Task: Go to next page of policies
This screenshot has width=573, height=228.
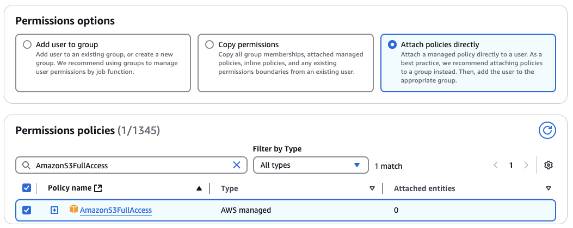Action: 526,165
